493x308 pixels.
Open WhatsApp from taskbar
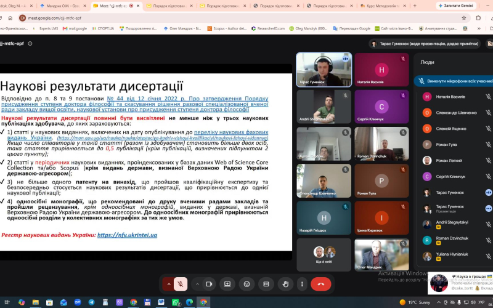(x=176, y=302)
